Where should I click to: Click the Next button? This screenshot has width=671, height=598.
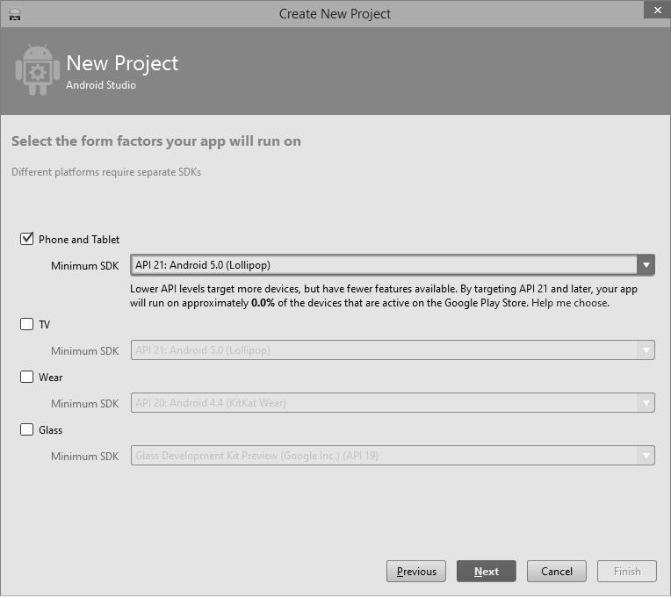487,572
